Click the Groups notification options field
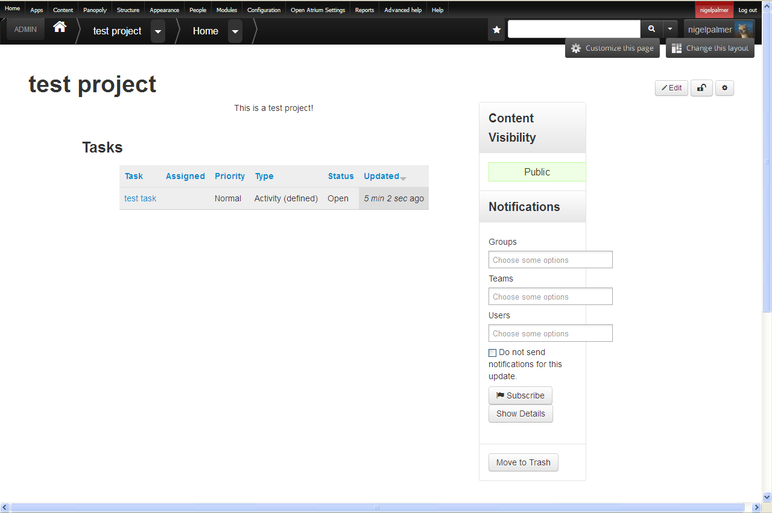Image resolution: width=772 pixels, height=513 pixels. point(551,260)
